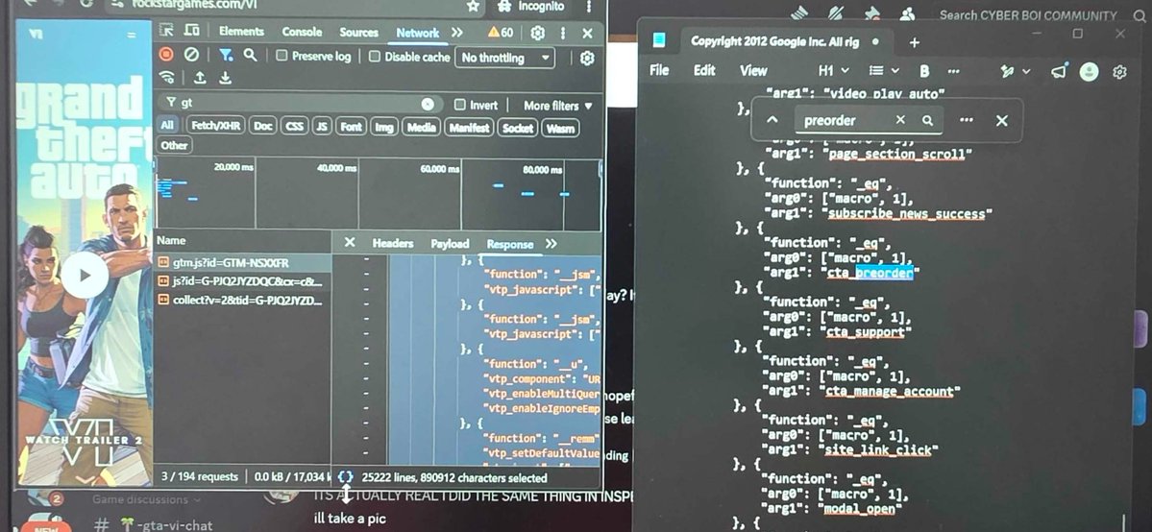Activate the inspect element picker in DevTools
The height and width of the screenshot is (532, 1152).
click(167, 31)
